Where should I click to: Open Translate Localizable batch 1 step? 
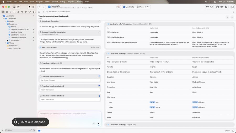[x=70, y=76]
